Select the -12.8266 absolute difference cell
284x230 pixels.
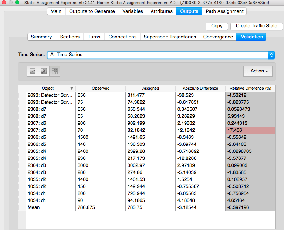coord(200,158)
